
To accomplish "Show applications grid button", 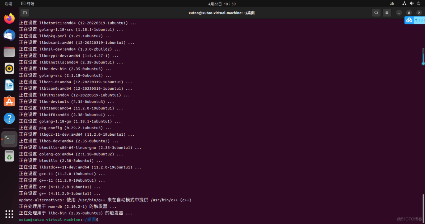I will 9,214.
